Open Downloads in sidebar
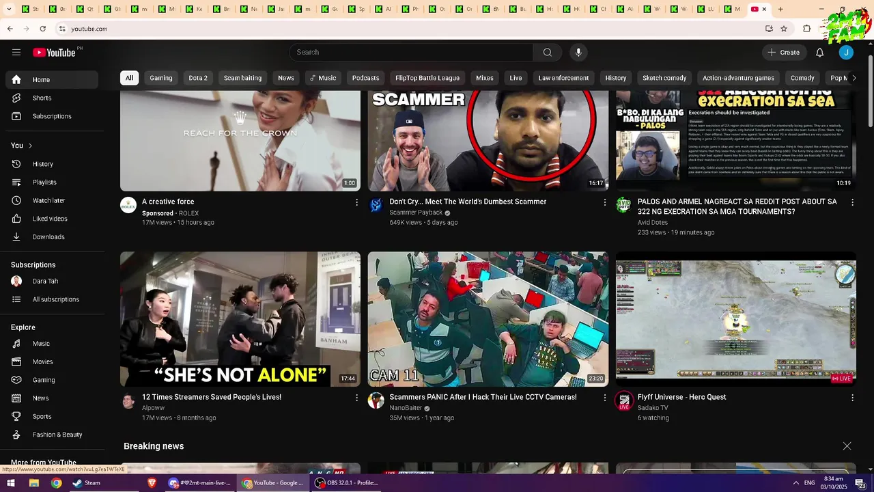The height and width of the screenshot is (492, 874). click(x=52, y=237)
